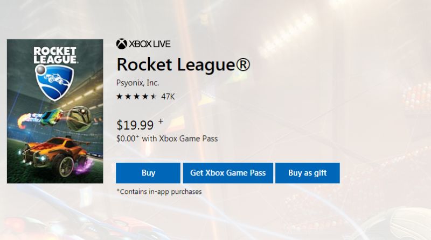
Task: Open the 47K ratings count
Action: tap(168, 97)
